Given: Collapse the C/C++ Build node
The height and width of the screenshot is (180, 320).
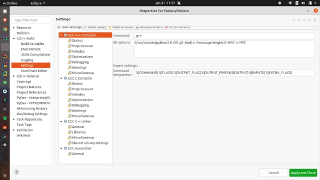Looking at the screenshot, I should pyautogui.click(x=14, y=38).
